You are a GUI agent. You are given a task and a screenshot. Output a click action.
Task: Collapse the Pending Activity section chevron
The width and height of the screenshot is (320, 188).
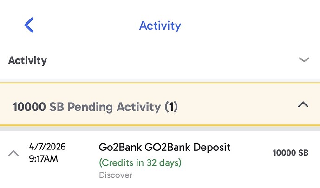[303, 105]
